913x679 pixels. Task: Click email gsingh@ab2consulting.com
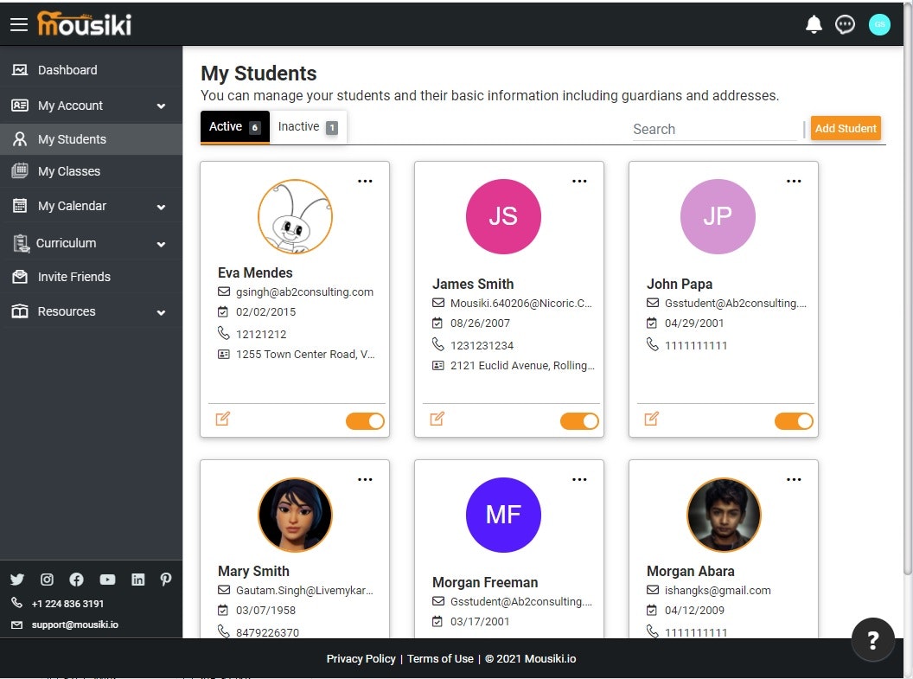point(304,291)
